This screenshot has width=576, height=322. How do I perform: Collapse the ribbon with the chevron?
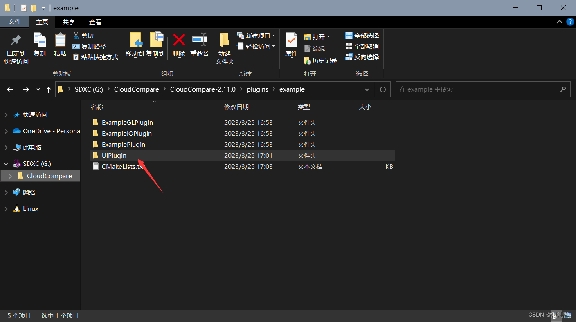point(559,22)
